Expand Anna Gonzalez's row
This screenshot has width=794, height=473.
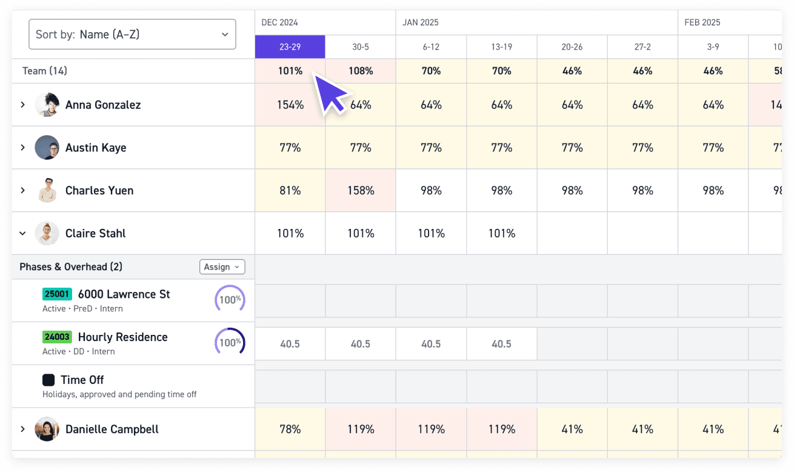pos(23,104)
